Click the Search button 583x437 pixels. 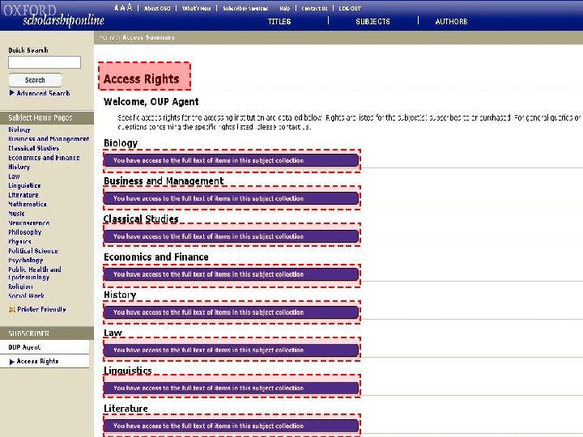click(x=35, y=80)
